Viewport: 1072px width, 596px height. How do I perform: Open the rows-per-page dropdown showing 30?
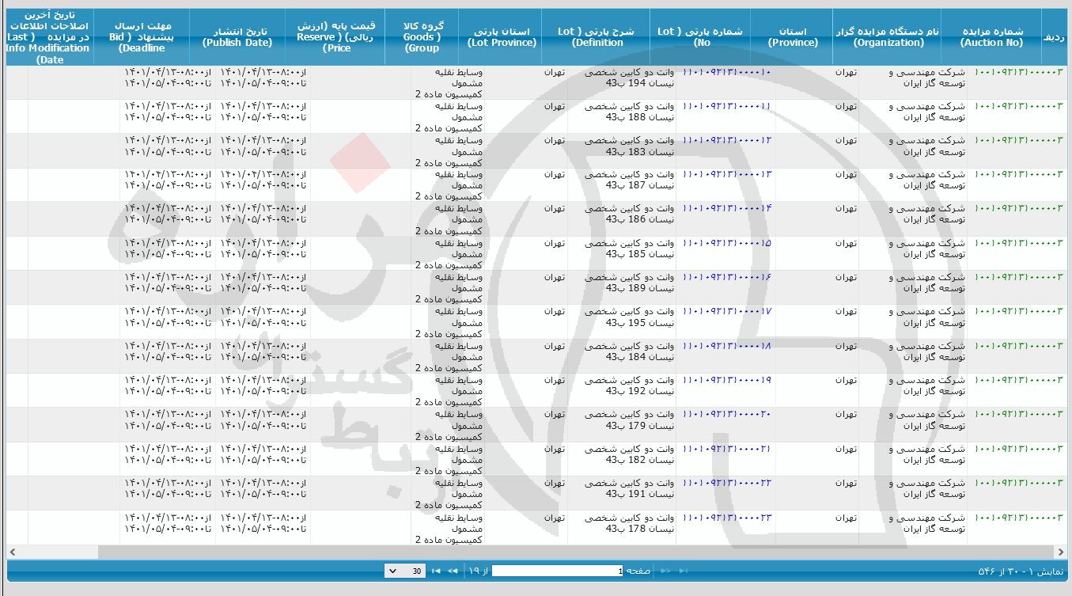click(404, 571)
